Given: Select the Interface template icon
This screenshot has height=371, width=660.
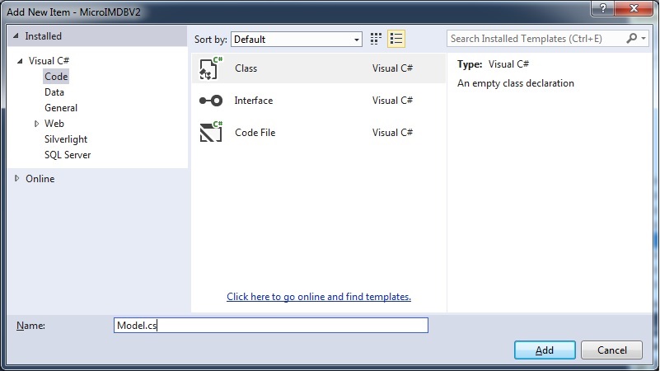Looking at the screenshot, I should [210, 101].
